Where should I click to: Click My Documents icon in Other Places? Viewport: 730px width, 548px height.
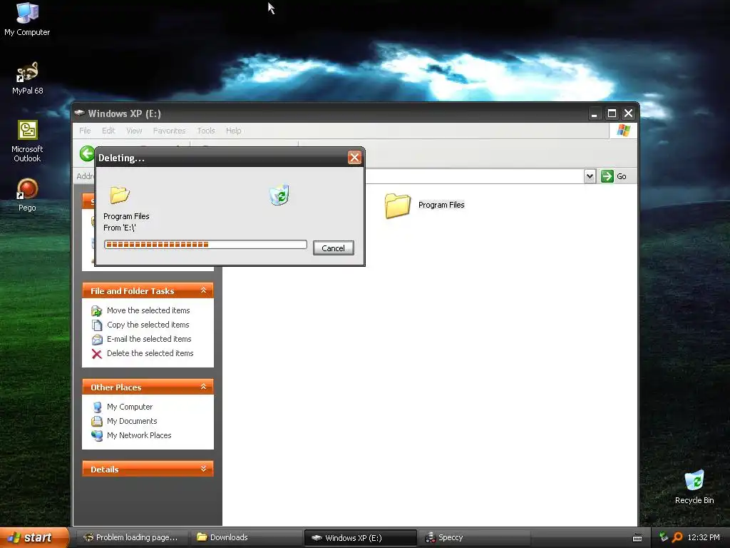[x=97, y=421]
